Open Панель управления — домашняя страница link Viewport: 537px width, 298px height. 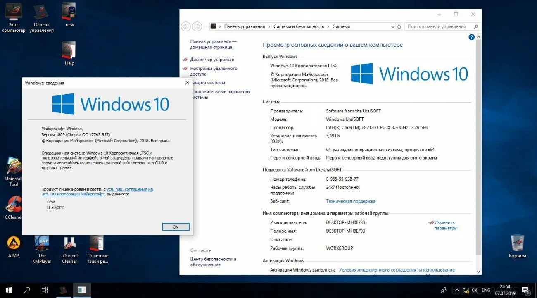coord(214,44)
